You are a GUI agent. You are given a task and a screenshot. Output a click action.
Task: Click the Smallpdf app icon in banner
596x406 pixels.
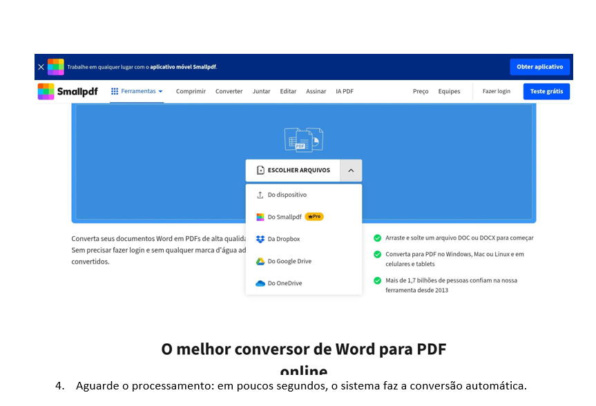tap(56, 66)
